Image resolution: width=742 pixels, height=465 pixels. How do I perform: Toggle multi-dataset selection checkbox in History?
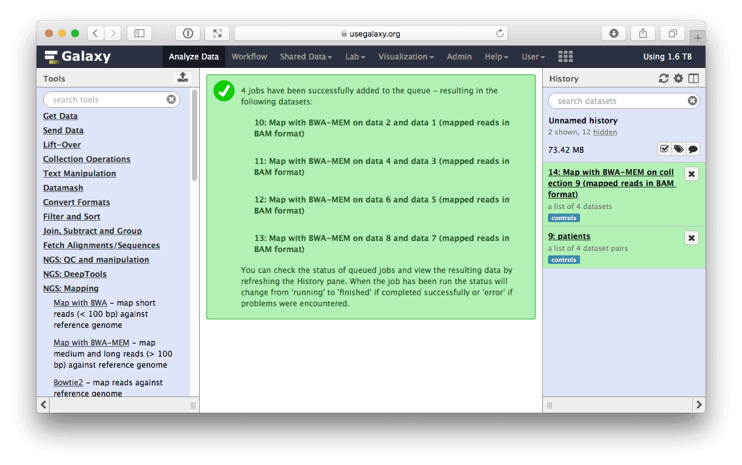click(664, 150)
